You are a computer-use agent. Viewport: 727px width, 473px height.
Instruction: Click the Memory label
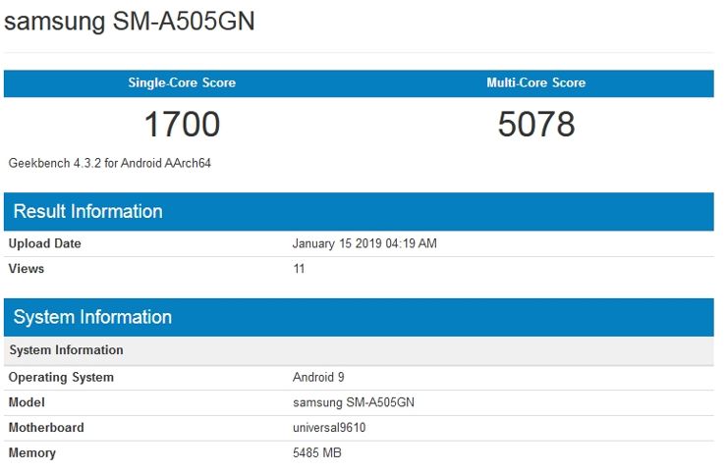click(x=31, y=452)
